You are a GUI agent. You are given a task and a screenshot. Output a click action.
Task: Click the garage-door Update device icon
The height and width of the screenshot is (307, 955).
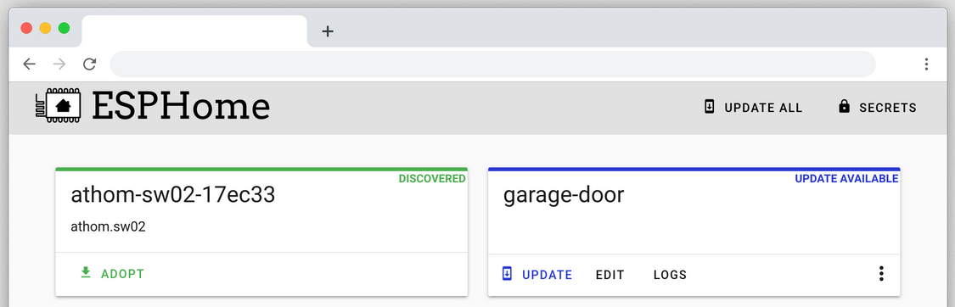click(x=508, y=274)
